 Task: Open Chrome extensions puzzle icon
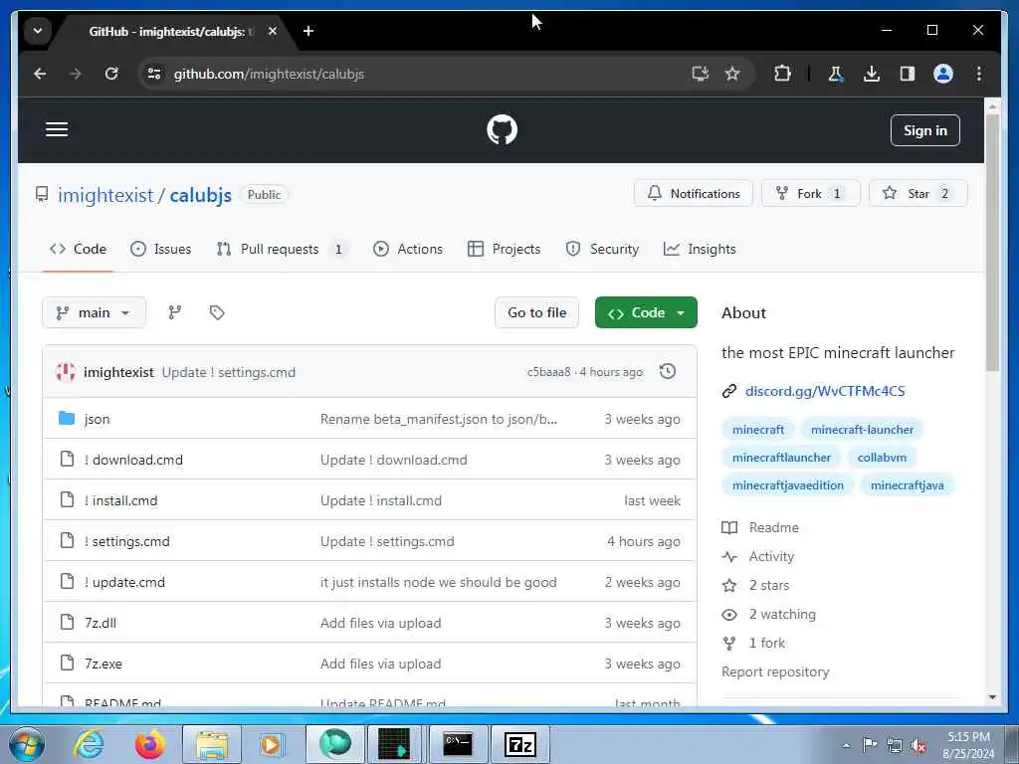pyautogui.click(x=782, y=74)
